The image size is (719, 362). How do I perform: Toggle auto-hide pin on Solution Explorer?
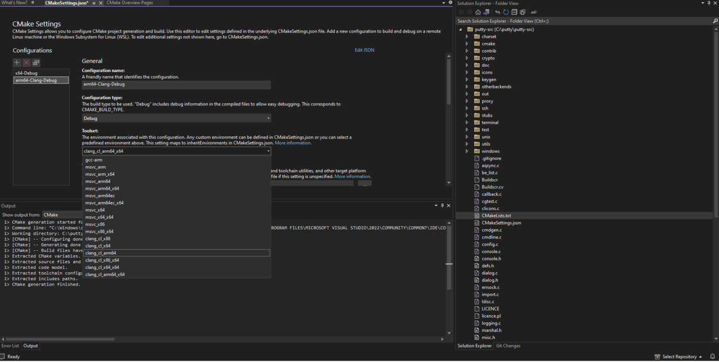point(709,3)
